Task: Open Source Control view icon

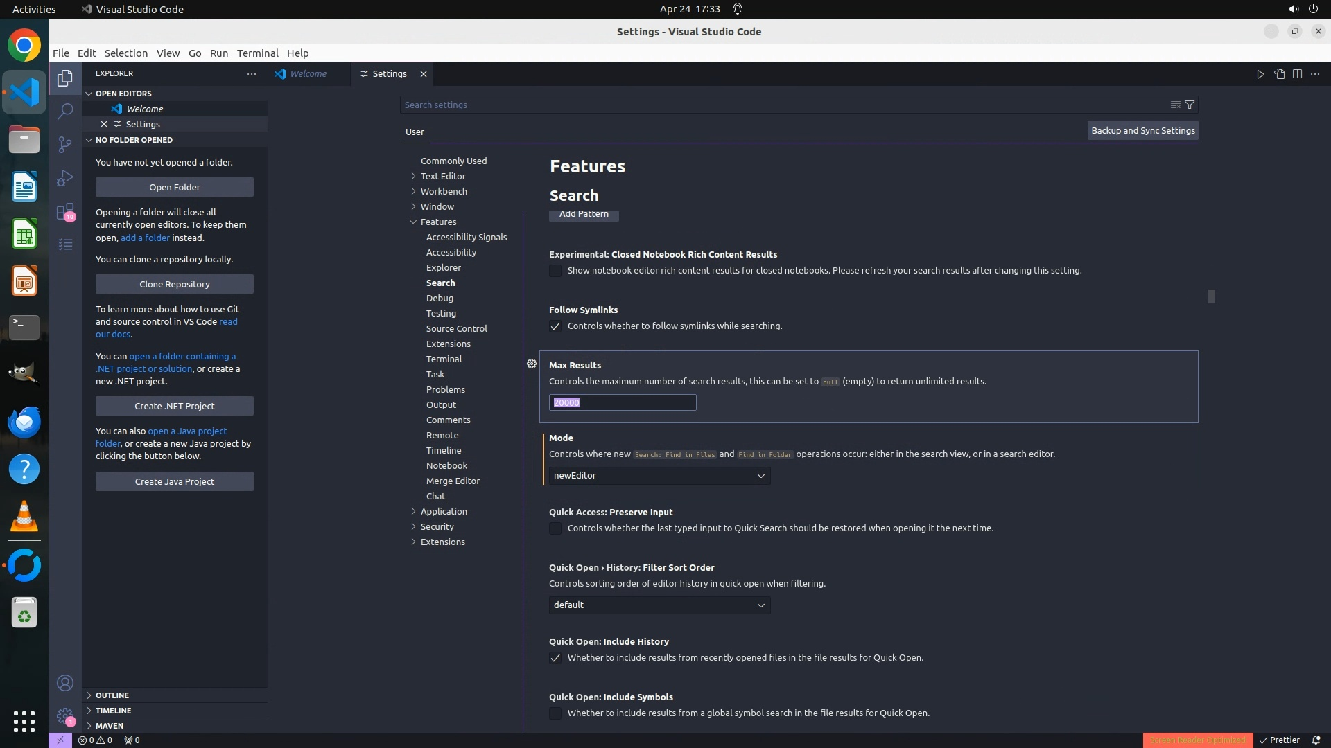Action: click(x=65, y=144)
